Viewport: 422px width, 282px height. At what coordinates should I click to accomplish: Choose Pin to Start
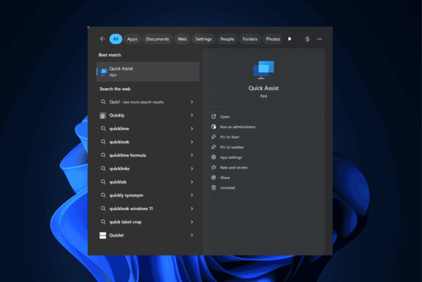[230, 137]
